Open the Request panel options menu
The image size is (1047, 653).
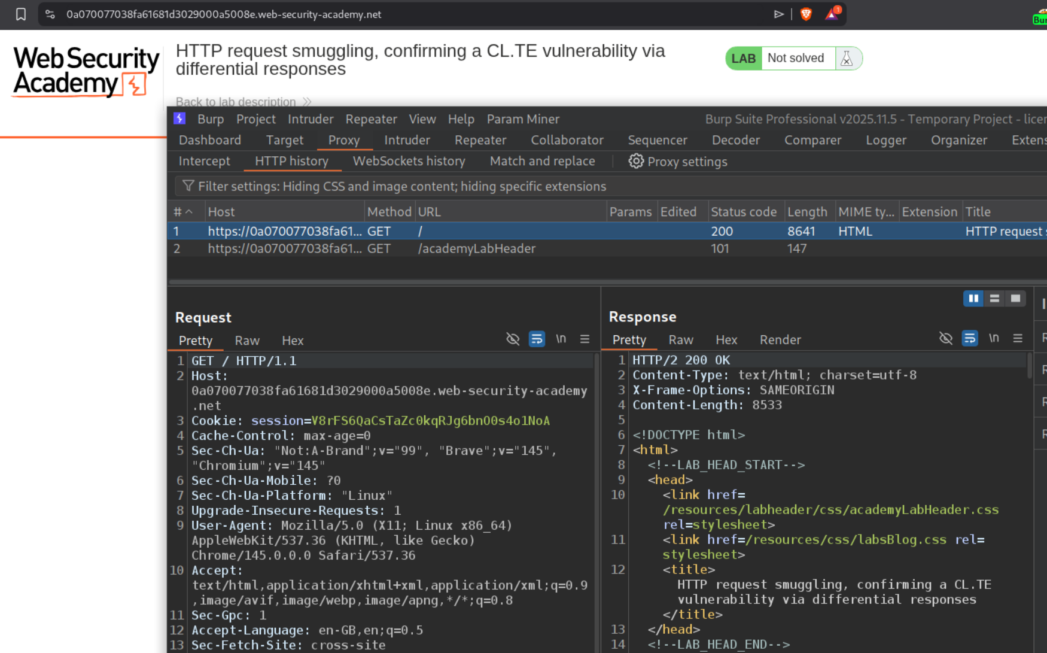[x=585, y=339]
